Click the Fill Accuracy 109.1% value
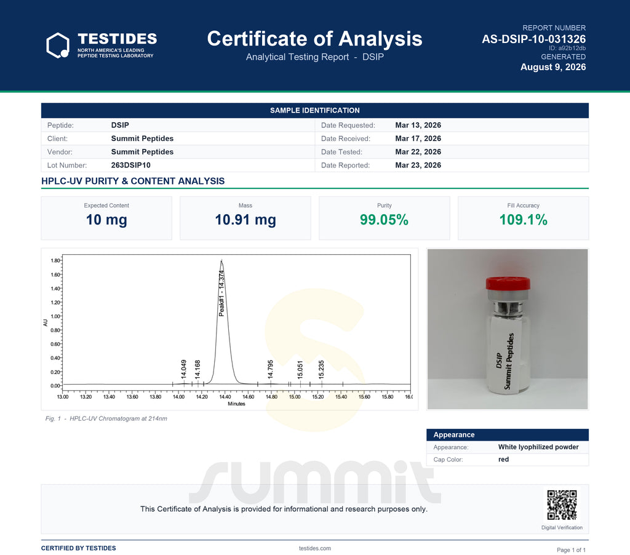 tap(523, 220)
